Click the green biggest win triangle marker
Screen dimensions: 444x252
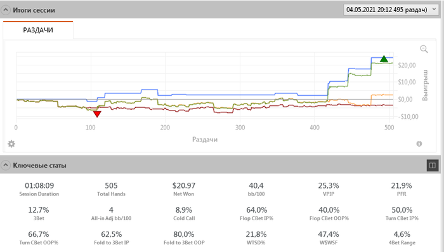click(x=384, y=58)
